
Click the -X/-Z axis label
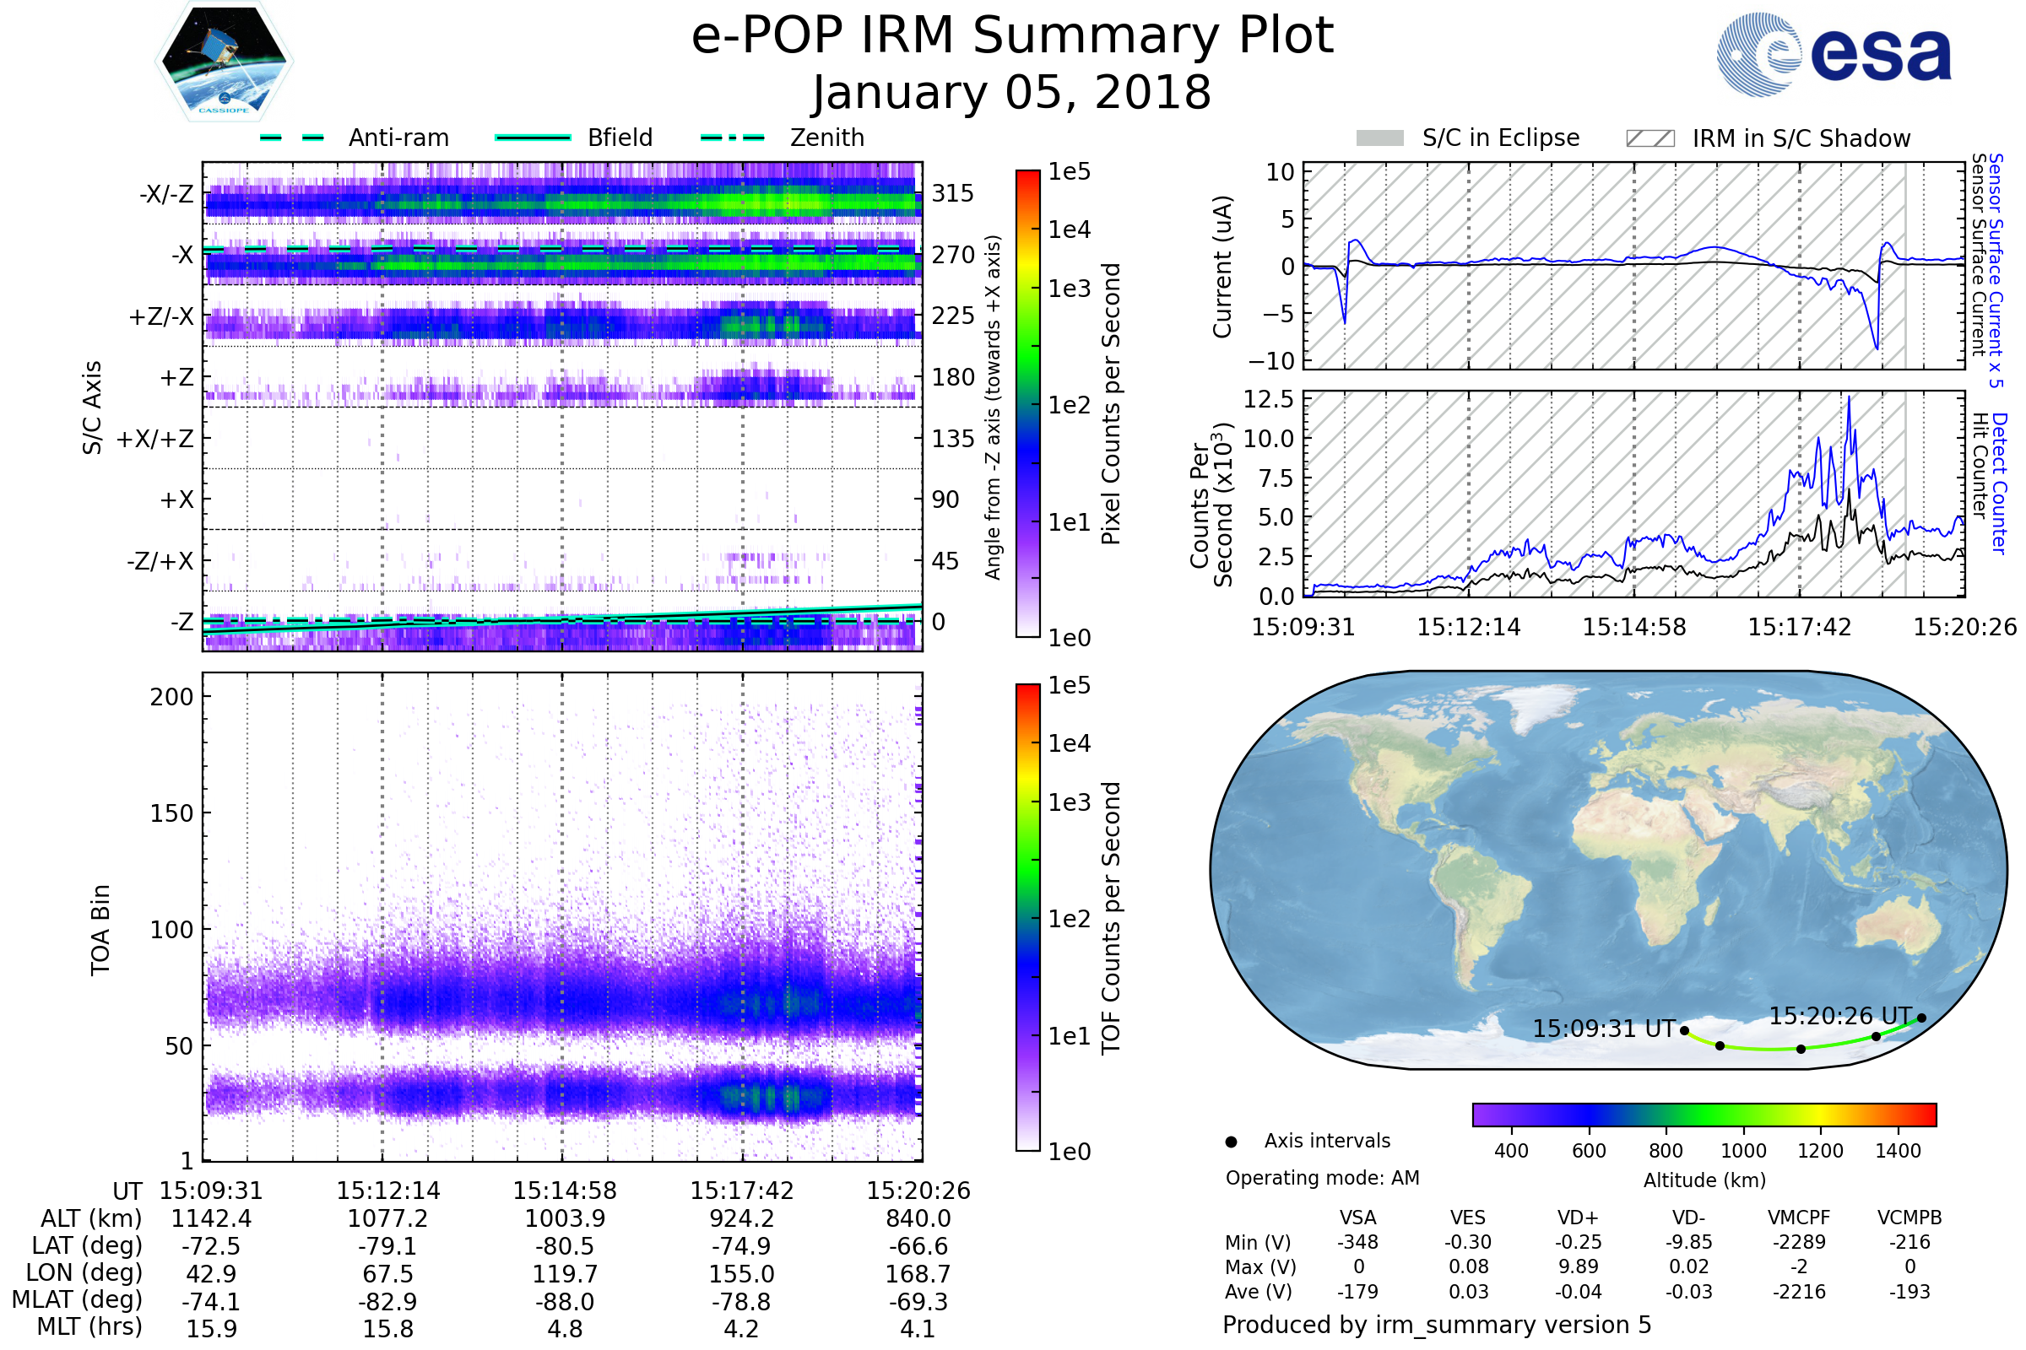click(x=166, y=194)
